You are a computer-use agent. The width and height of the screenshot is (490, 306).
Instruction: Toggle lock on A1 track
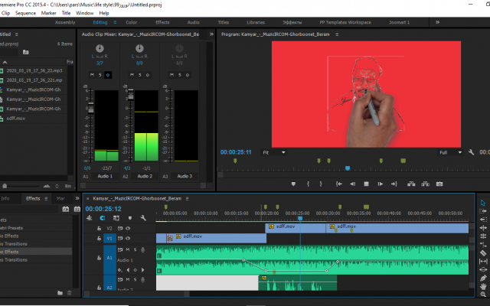pyautogui.click(x=99, y=258)
